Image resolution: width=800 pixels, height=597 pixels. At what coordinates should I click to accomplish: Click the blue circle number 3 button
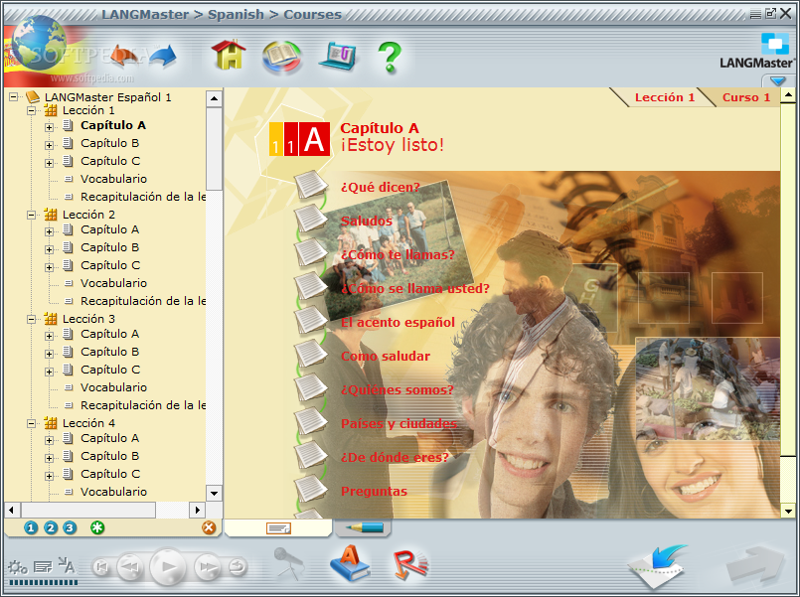[x=70, y=527]
